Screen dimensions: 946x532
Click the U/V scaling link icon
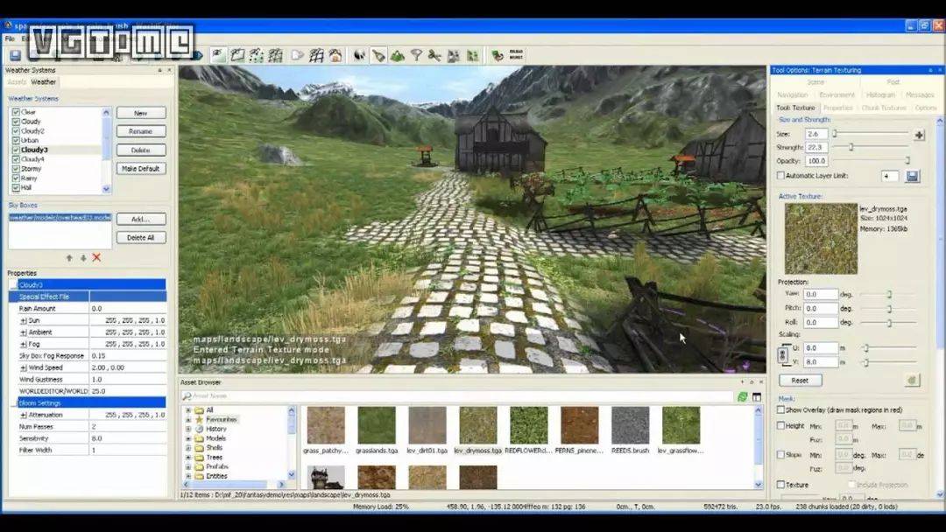tap(783, 354)
